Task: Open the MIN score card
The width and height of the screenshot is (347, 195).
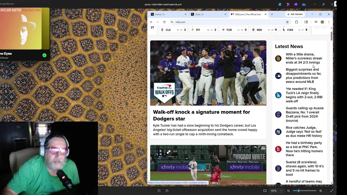Action: [x=265, y=30]
